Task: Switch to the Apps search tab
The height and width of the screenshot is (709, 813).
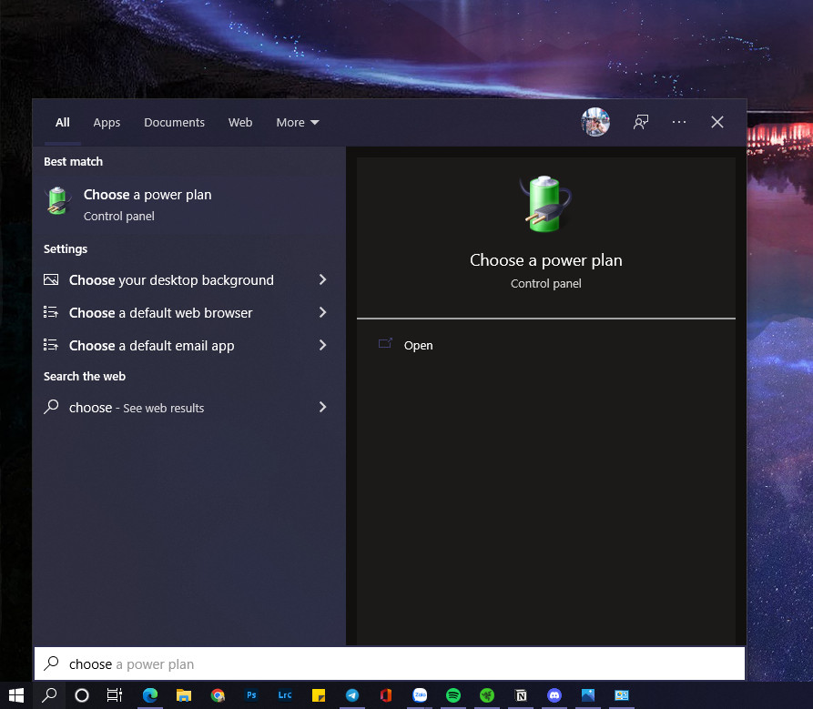Action: [x=107, y=122]
